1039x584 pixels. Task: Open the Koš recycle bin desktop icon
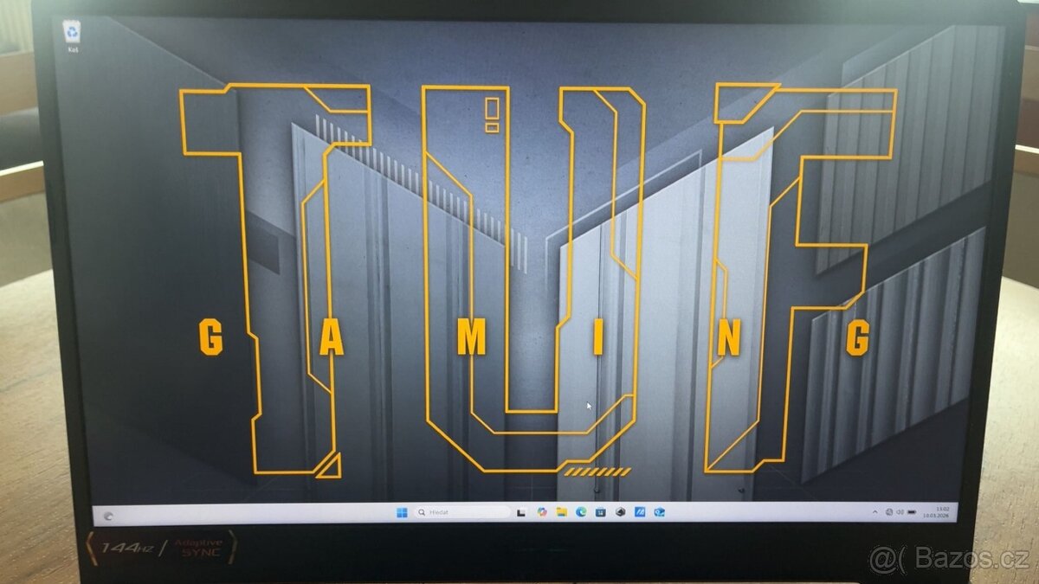(x=72, y=36)
